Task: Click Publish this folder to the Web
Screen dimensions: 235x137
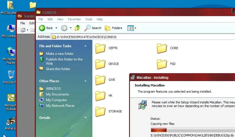Action: click(64, 61)
